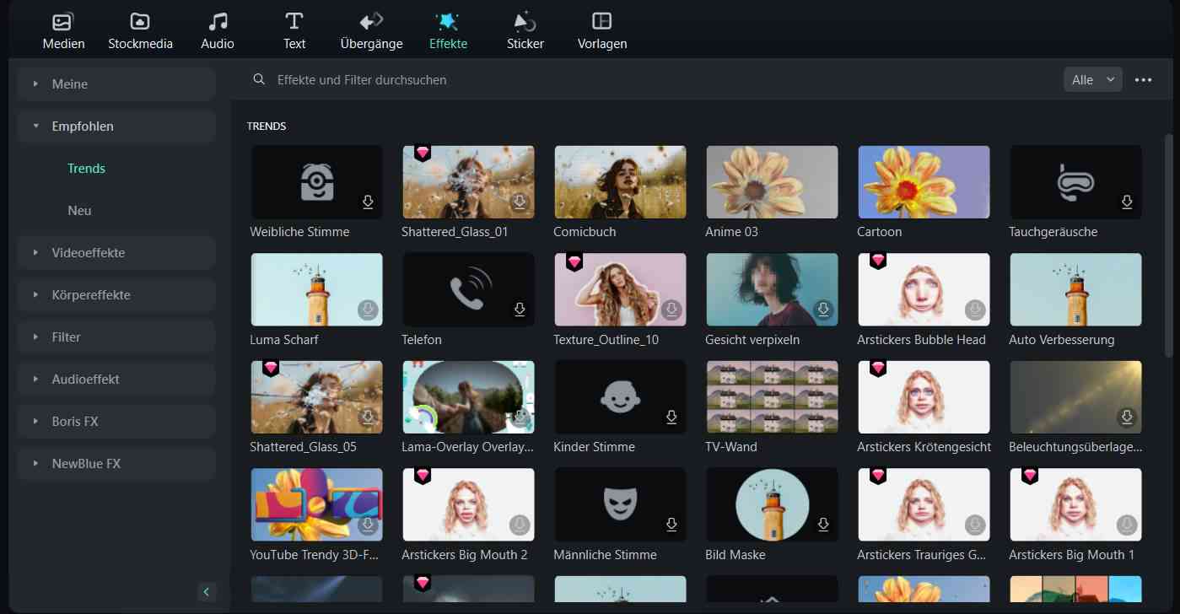The image size is (1180, 614).
Task: Expand the Videoeffekte category
Action: (x=116, y=252)
